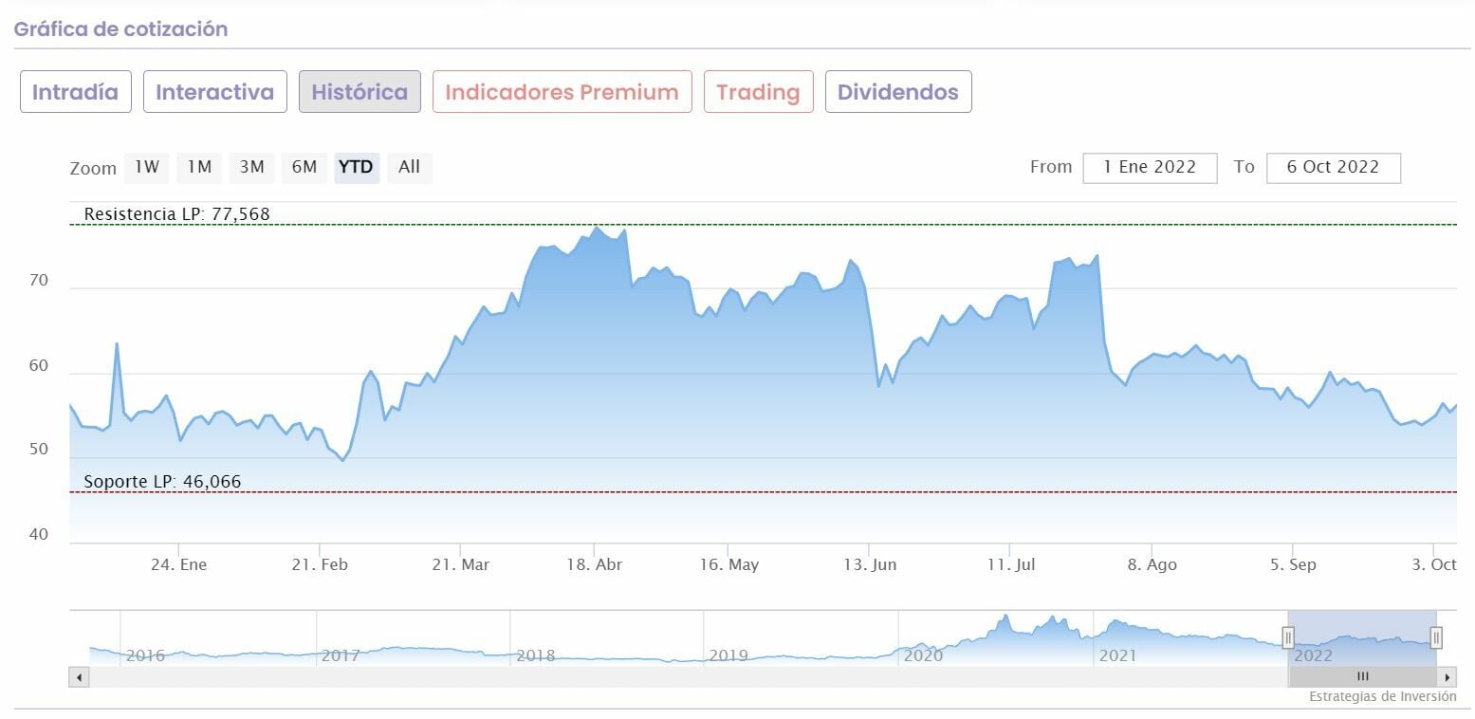Viewport: 1475px width, 719px height.
Task: Click the left navigator range handle
Action: 1288,637
